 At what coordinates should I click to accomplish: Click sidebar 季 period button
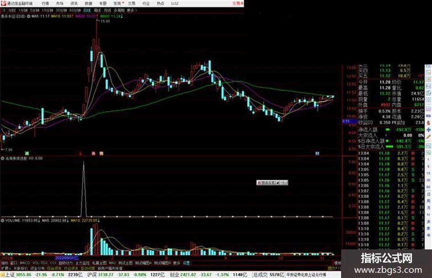tap(428, 229)
